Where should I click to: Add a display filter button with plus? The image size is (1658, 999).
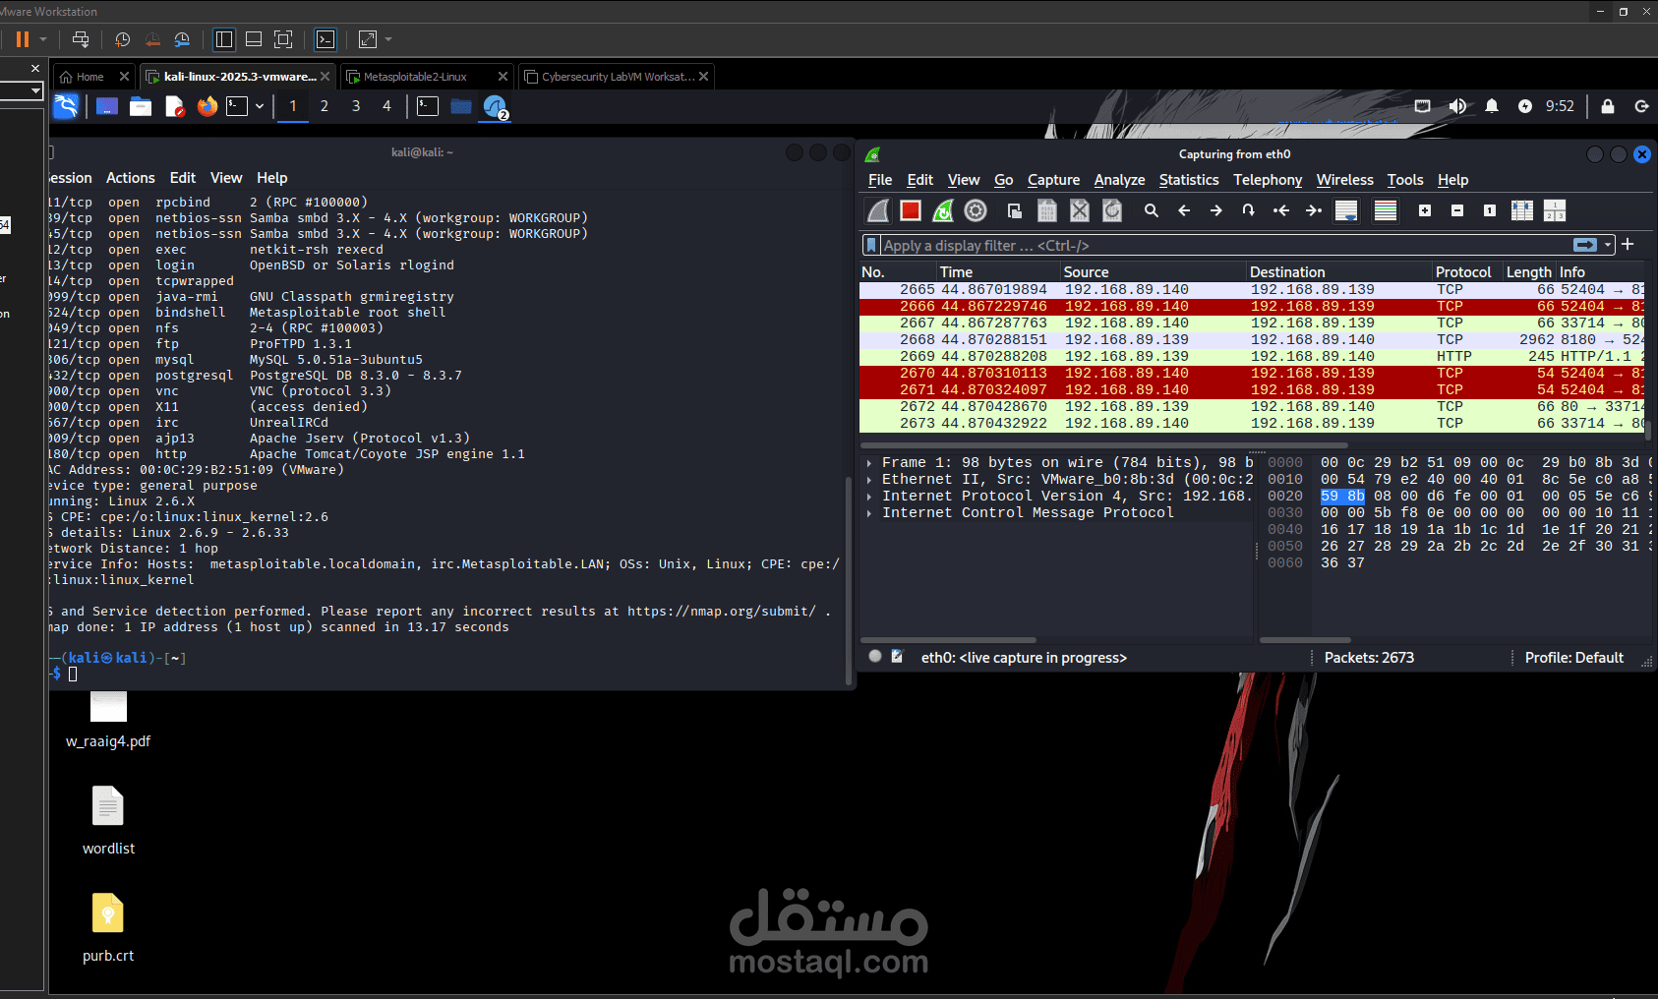[x=1628, y=244]
